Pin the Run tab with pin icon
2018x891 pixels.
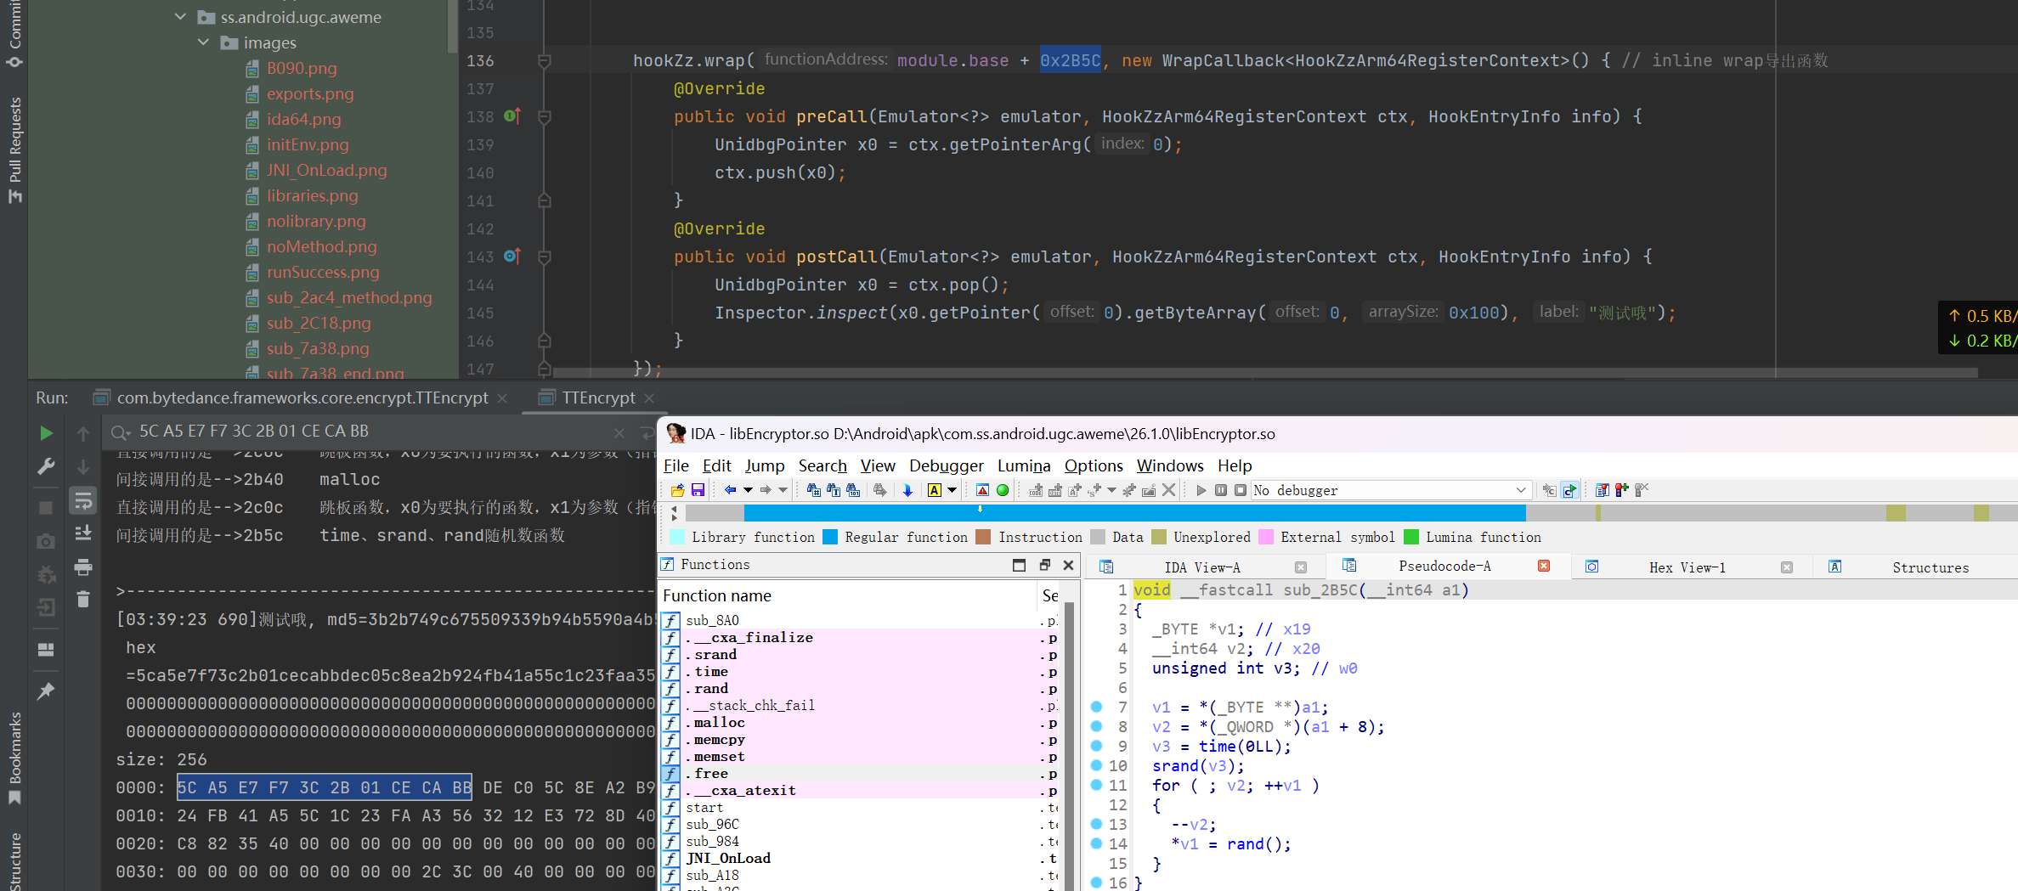(46, 691)
